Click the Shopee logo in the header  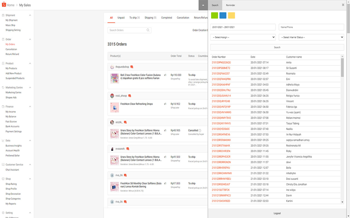click(x=4, y=5)
